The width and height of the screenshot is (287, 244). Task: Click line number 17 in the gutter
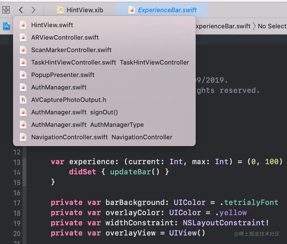[17, 203]
